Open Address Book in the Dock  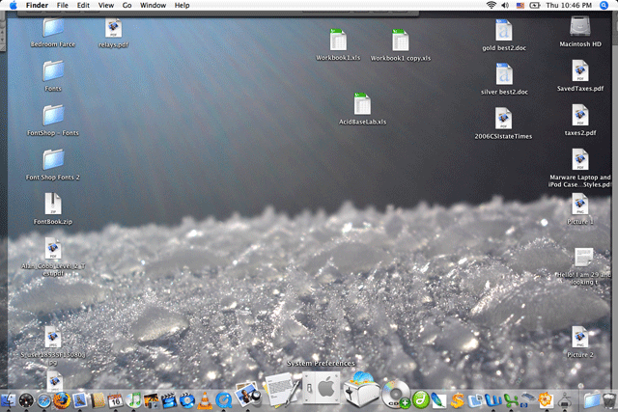click(x=98, y=400)
